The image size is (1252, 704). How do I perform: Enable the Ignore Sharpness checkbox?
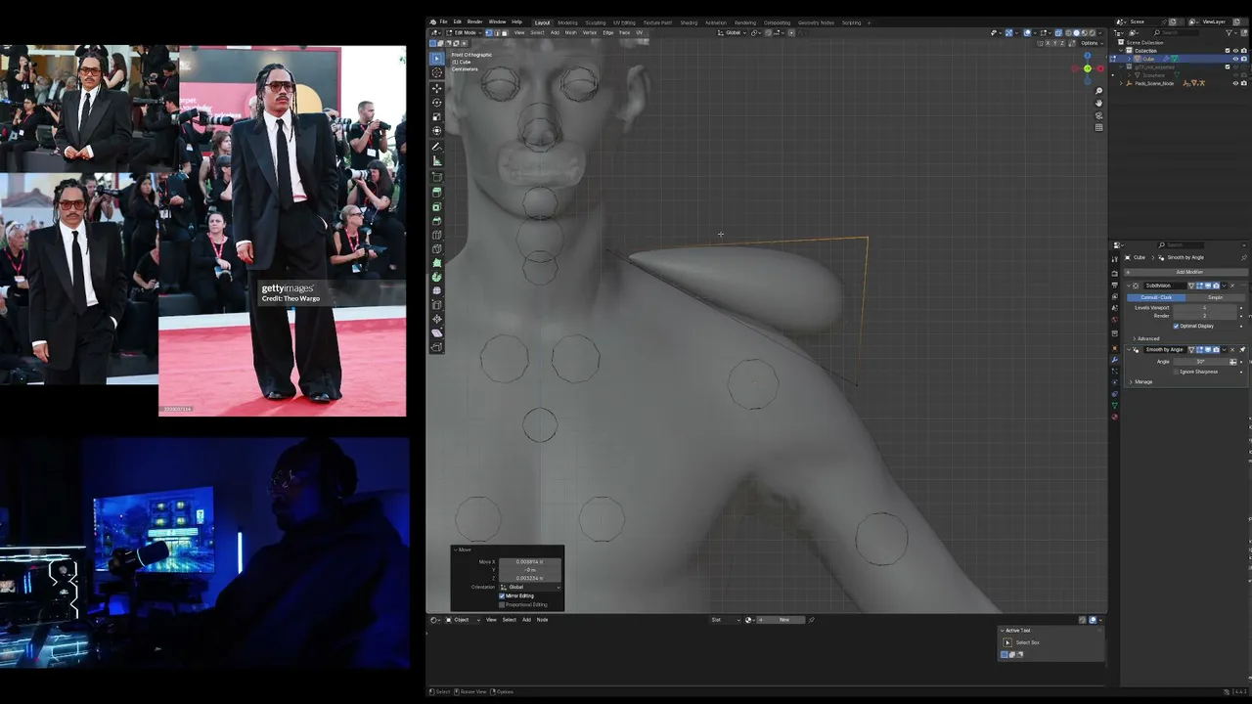tap(1176, 372)
